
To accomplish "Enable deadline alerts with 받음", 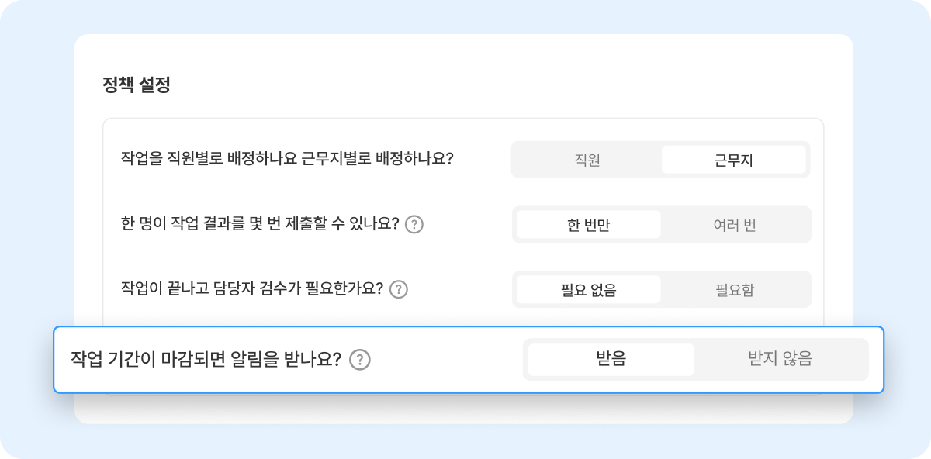I will (611, 359).
